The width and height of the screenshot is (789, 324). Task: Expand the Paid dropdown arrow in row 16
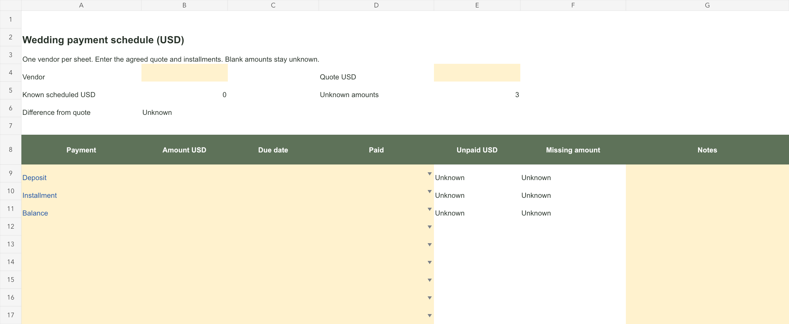point(429,298)
